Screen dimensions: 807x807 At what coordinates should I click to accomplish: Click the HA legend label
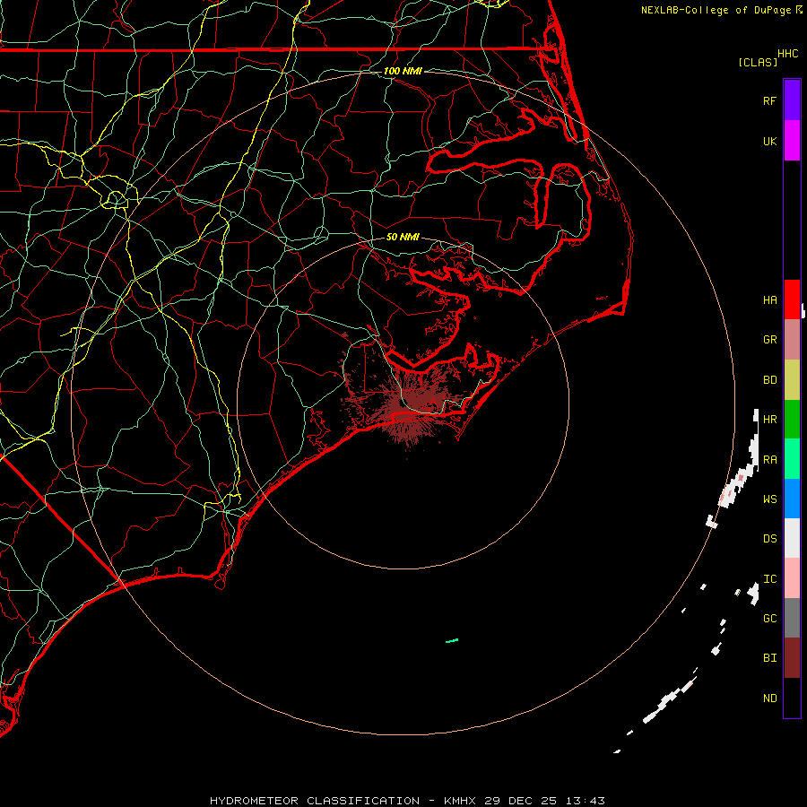tap(769, 299)
